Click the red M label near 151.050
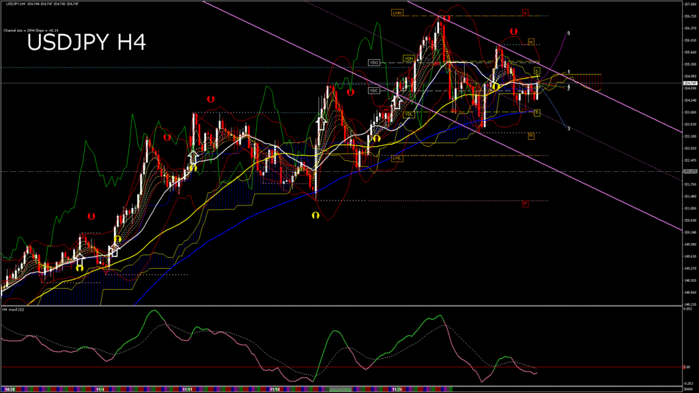The height and width of the screenshot is (393, 699). click(525, 203)
